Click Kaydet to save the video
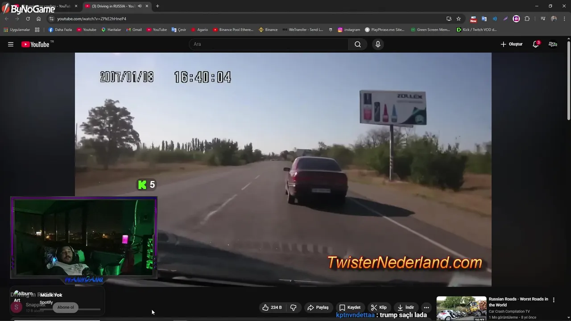 pos(350,307)
